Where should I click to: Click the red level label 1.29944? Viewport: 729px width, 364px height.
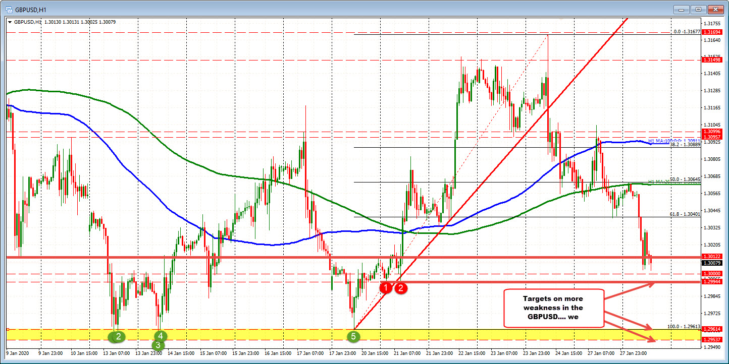[712, 281]
